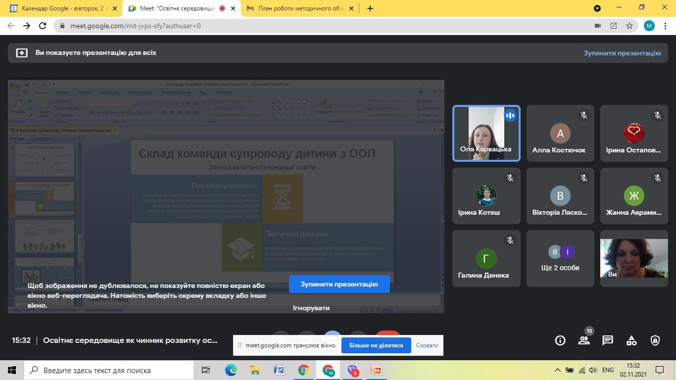Click Windows taskbar search box
This screenshot has height=380, width=676.
108,370
